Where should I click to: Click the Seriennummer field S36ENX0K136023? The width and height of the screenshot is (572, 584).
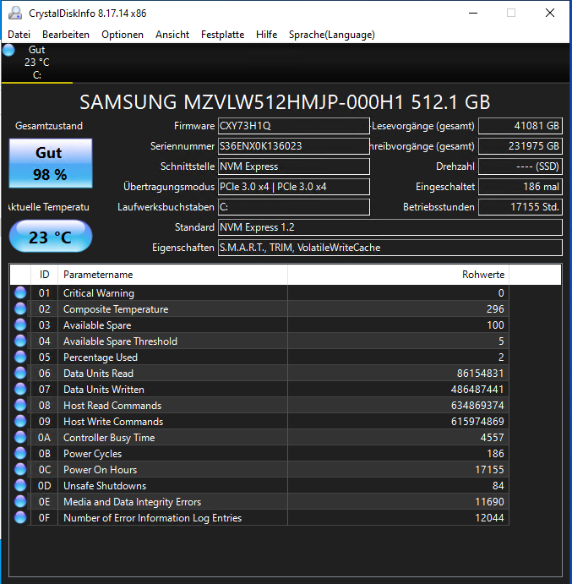point(293,146)
